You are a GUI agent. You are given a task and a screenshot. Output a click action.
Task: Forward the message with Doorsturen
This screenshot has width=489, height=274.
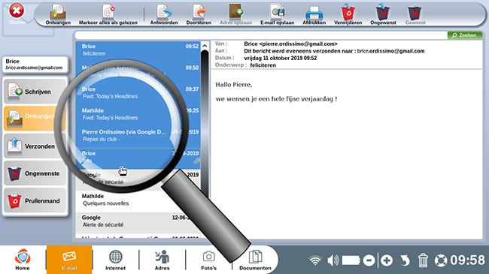[x=199, y=14]
